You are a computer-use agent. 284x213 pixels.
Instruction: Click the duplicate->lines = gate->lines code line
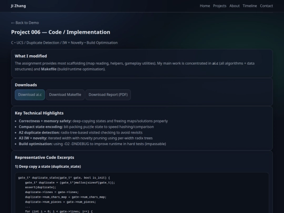[52, 192]
